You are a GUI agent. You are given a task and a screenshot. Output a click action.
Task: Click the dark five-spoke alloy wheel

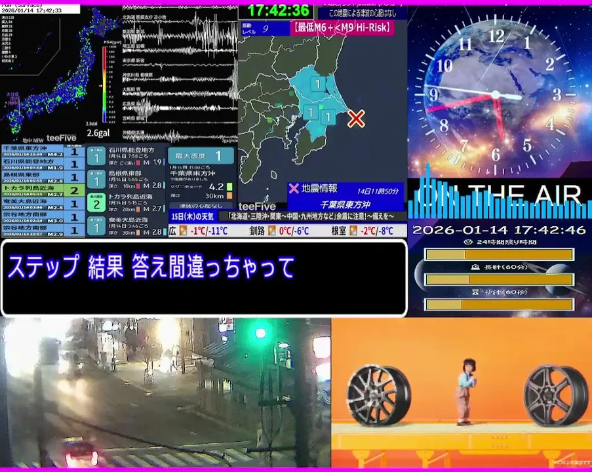[556, 395]
